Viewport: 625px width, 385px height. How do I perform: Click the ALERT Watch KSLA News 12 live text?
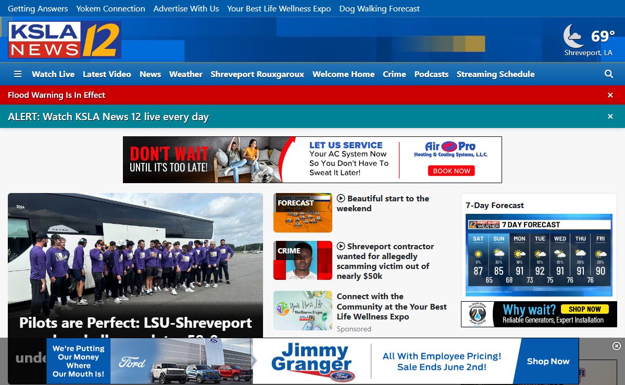pos(108,117)
